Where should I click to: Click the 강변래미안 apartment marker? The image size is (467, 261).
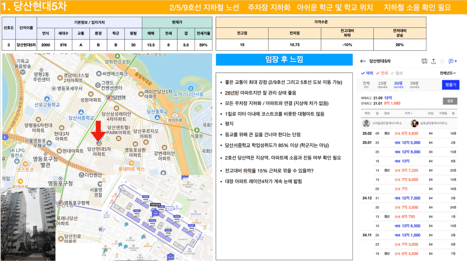(x=164, y=147)
